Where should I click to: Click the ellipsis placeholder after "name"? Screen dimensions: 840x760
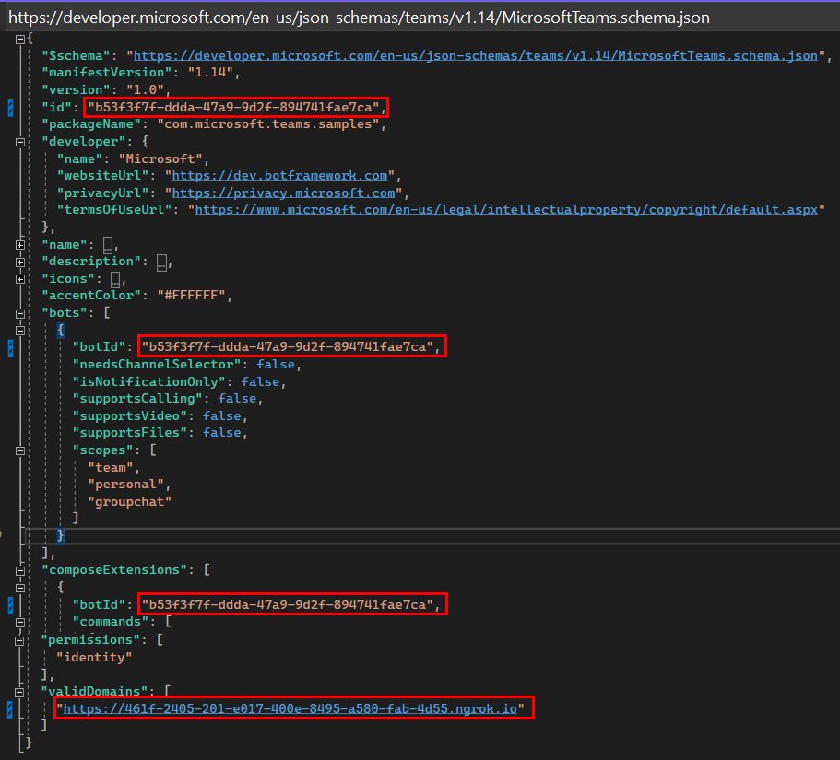[x=108, y=245]
